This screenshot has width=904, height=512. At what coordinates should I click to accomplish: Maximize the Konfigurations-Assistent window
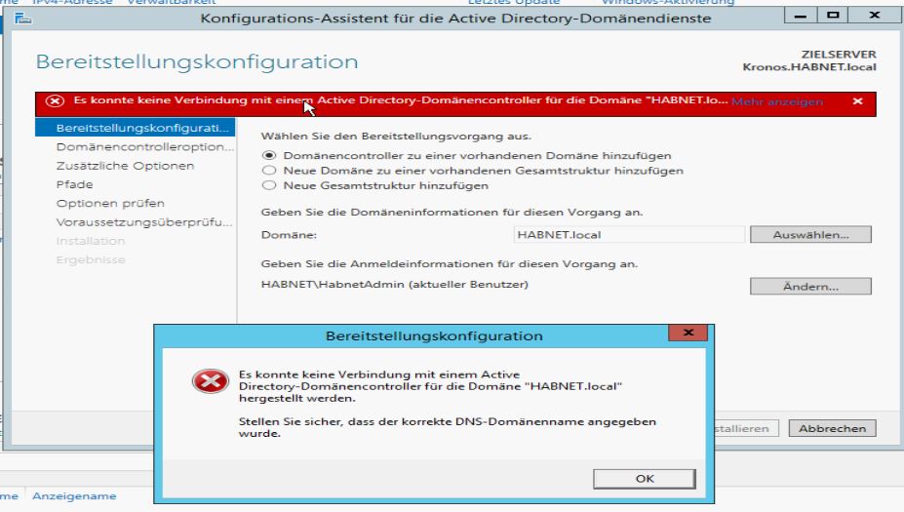[x=833, y=16]
